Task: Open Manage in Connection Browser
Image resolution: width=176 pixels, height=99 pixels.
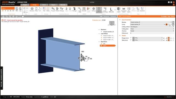Action: click(x=62, y=9)
